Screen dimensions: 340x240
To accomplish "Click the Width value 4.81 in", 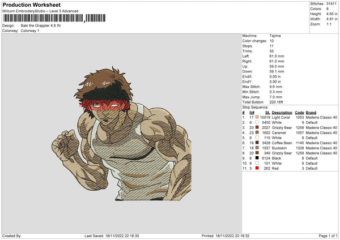I will pos(331,19).
